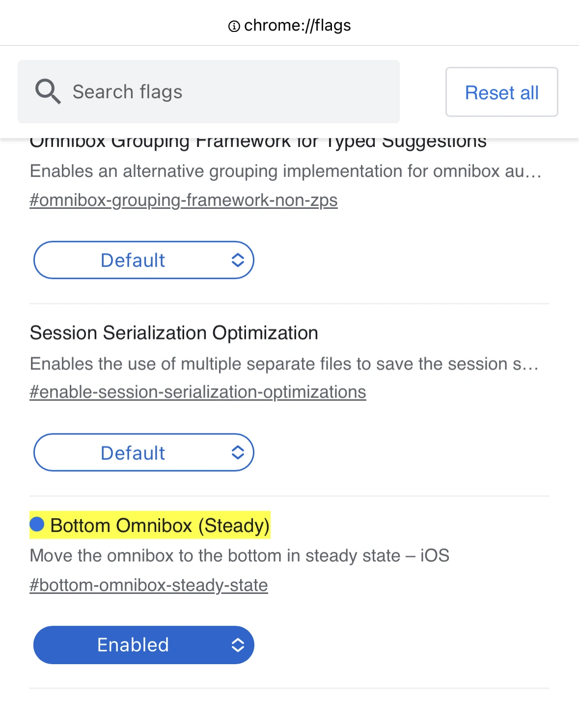
Task: Expand truncated description about alternative grouping implementation
Action: (286, 171)
